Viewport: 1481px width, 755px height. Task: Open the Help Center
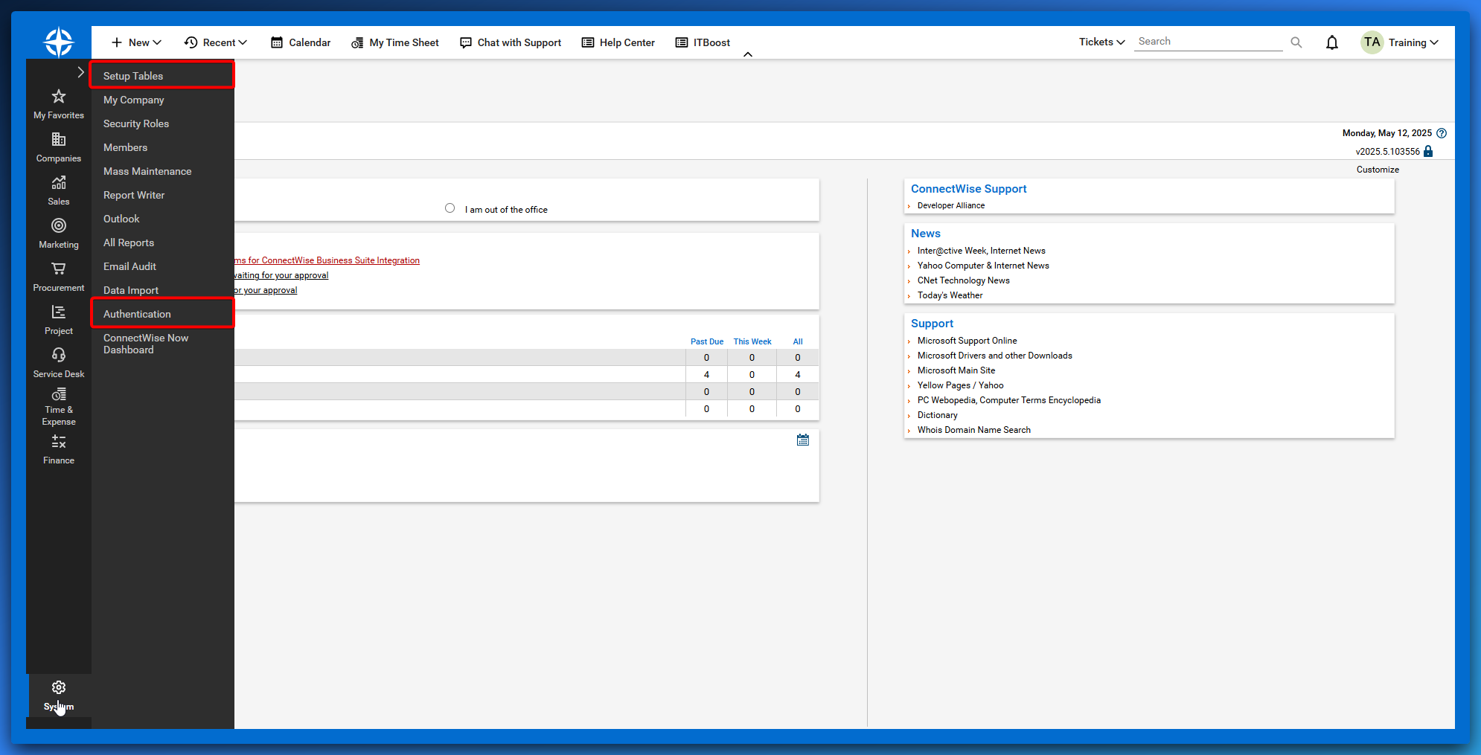(x=618, y=42)
